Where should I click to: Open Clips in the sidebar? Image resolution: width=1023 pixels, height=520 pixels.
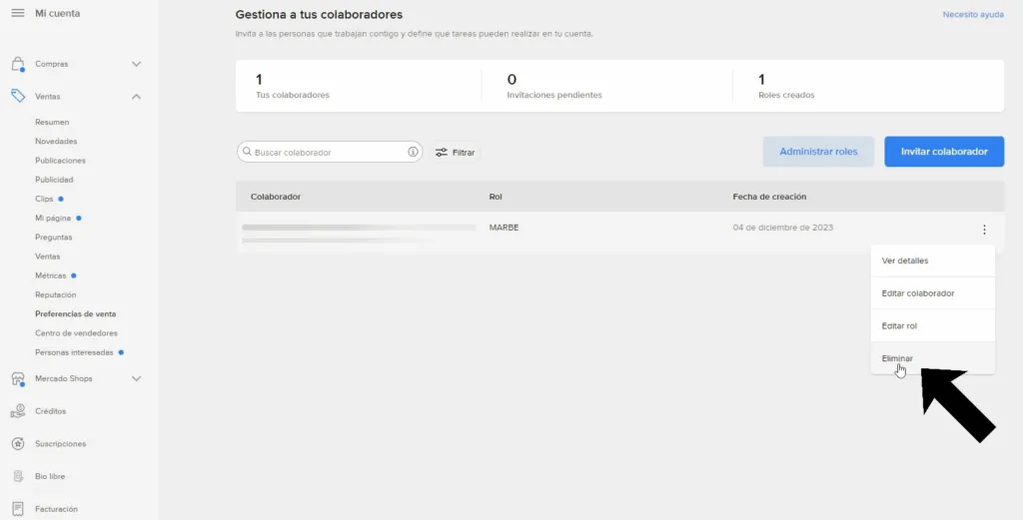click(44, 199)
